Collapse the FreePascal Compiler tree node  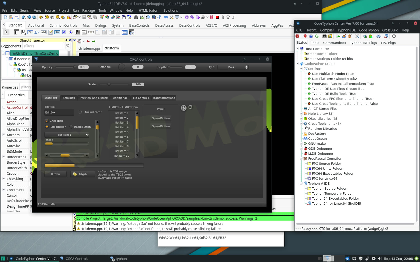pyautogui.click(x=301, y=158)
